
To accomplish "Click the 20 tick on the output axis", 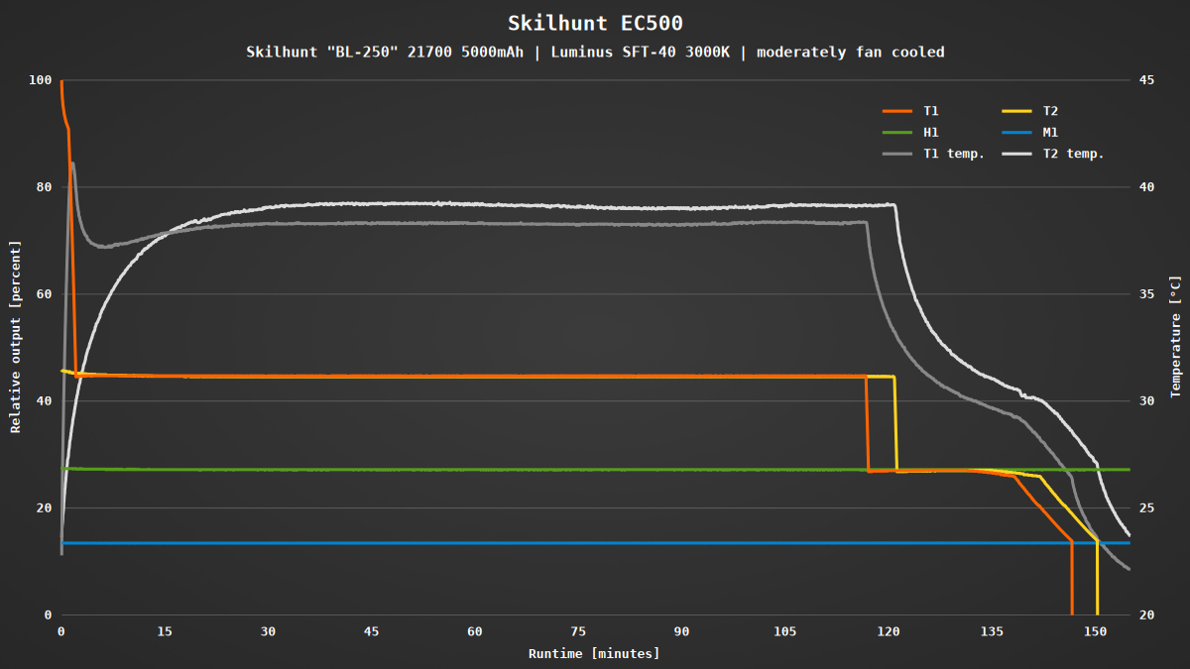I will pyautogui.click(x=45, y=507).
